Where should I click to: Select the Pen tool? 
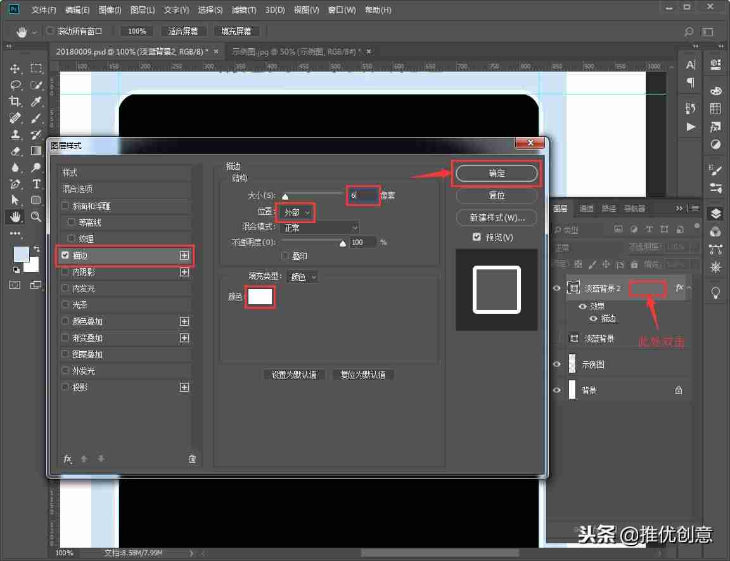tap(15, 184)
